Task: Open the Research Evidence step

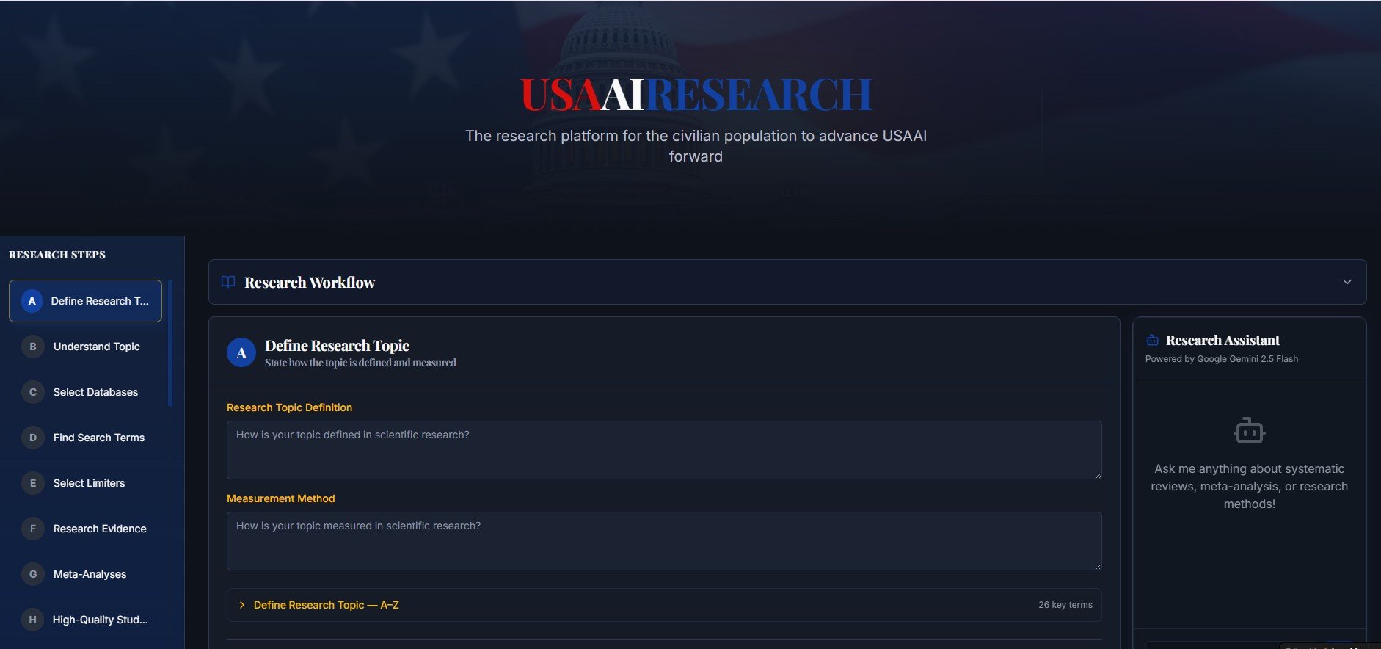Action: click(85, 529)
